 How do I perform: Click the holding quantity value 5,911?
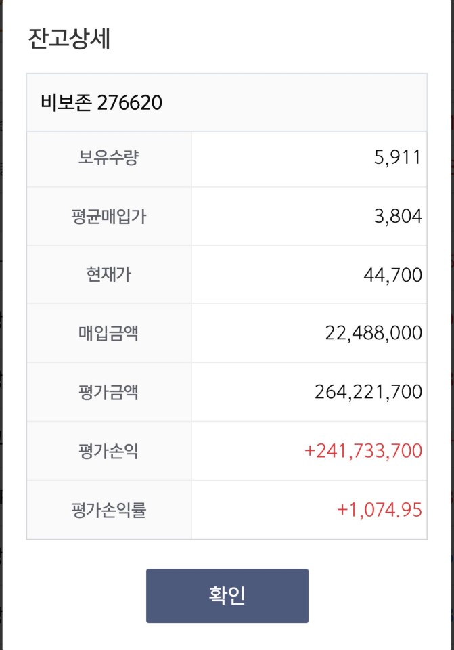pyautogui.click(x=398, y=158)
